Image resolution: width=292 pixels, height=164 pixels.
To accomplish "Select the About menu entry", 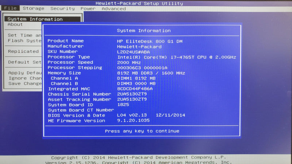I will pyautogui.click(x=15, y=24).
